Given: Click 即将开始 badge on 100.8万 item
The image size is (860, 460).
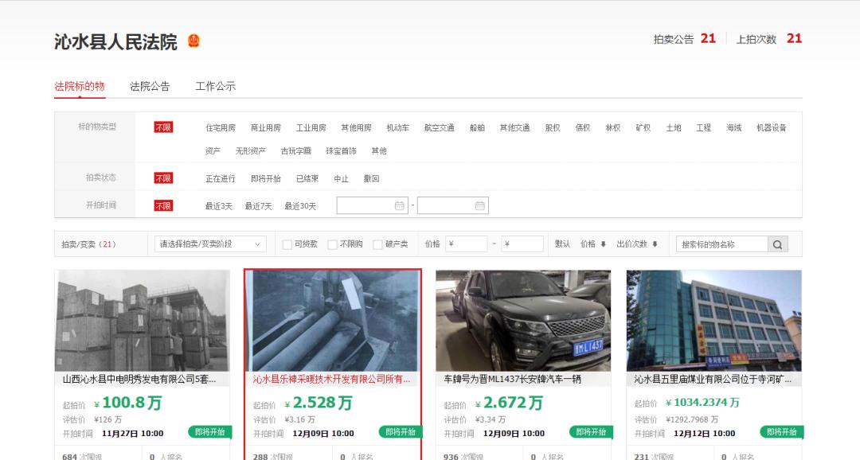Looking at the screenshot, I should tap(210, 432).
